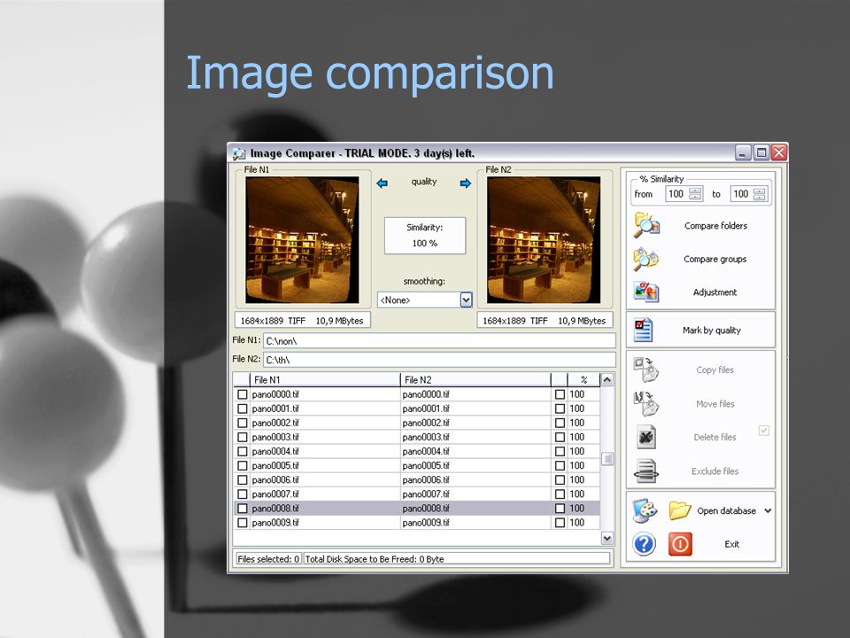The image size is (850, 638).
Task: Tick File N1 checkbox for pano0008.tif
Action: [x=243, y=509]
